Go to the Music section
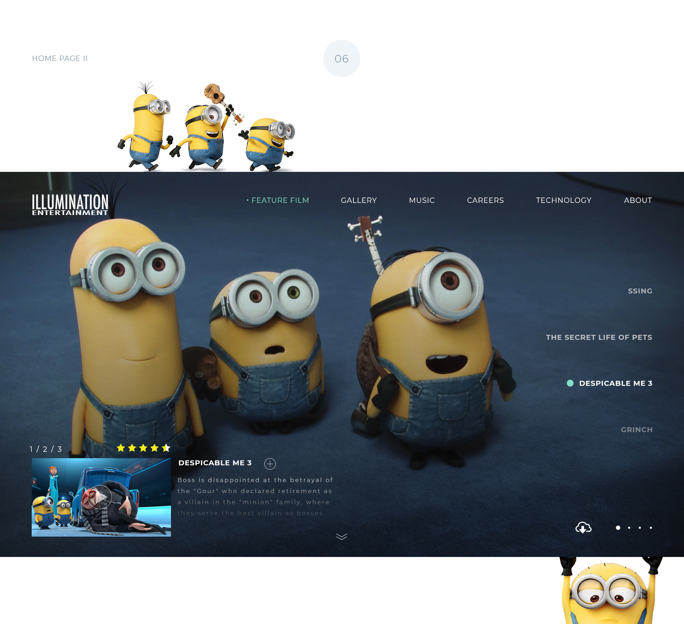The width and height of the screenshot is (684, 624). point(422,200)
